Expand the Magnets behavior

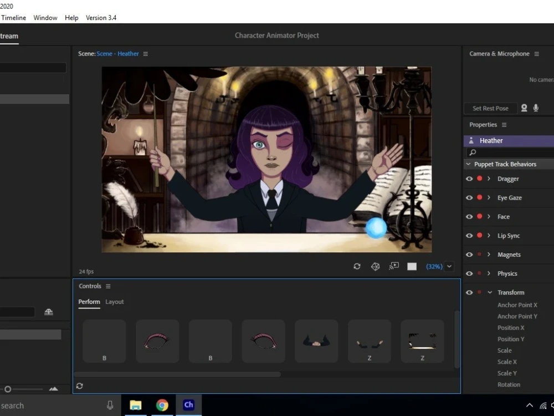[489, 255]
